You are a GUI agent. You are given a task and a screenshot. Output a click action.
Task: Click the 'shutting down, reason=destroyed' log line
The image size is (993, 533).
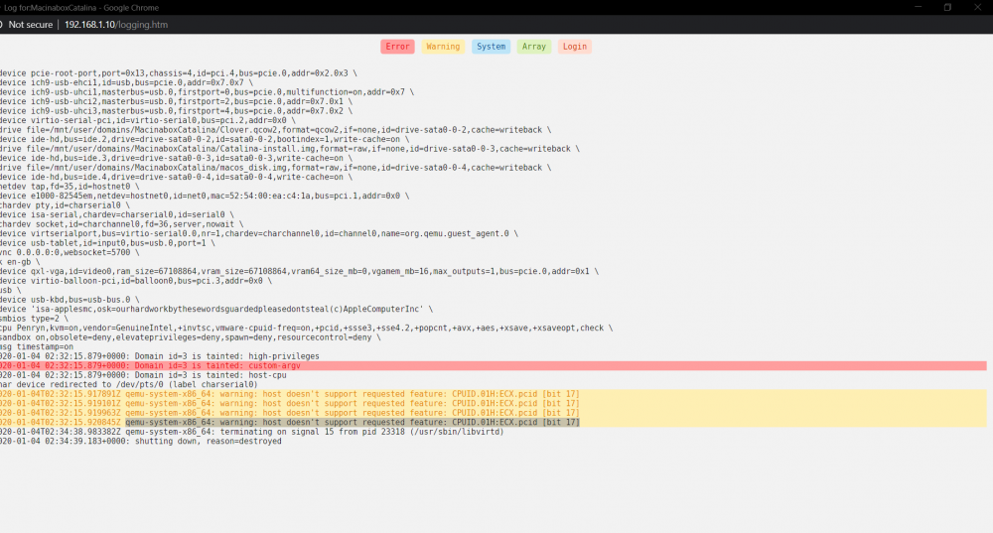[141, 442]
